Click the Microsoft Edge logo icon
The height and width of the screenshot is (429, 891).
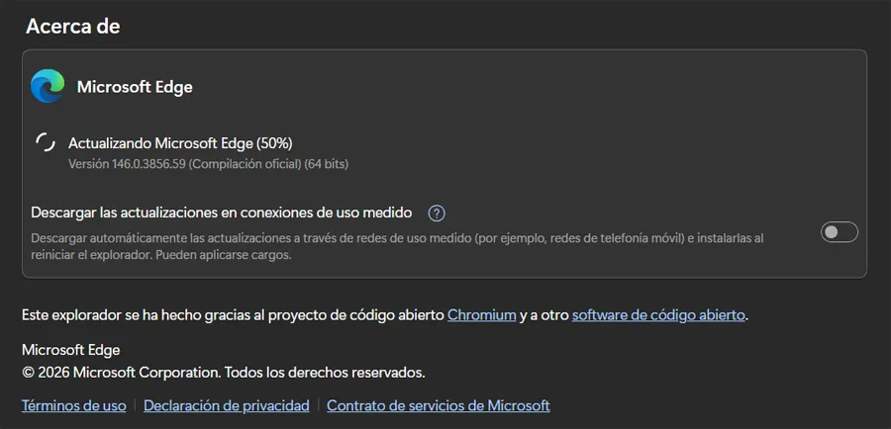pos(48,87)
